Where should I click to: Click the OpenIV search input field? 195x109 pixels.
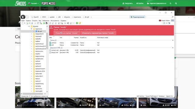(x=159, y=17)
